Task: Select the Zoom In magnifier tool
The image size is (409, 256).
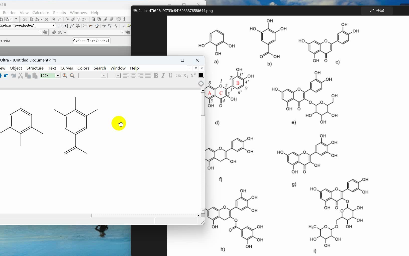Action: 65,75
